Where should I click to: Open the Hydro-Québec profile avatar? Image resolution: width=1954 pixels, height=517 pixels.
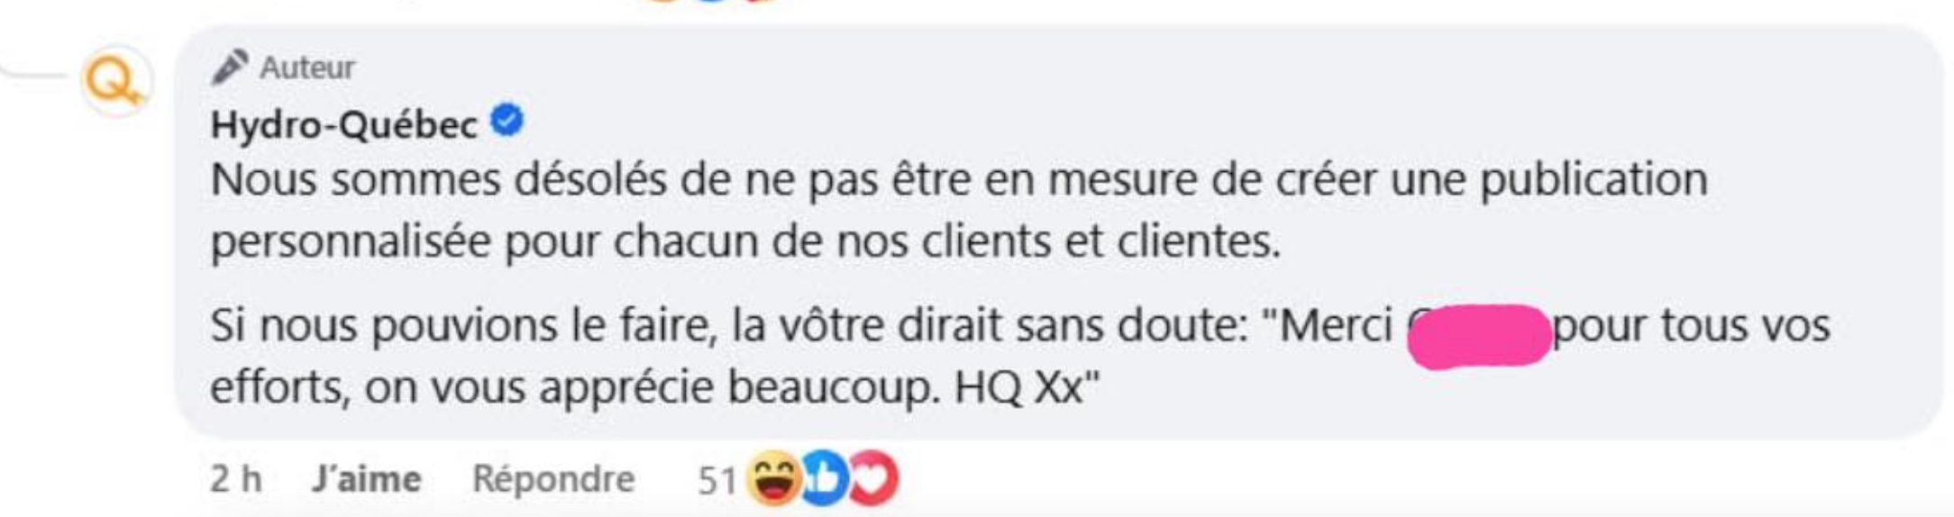pos(115,82)
